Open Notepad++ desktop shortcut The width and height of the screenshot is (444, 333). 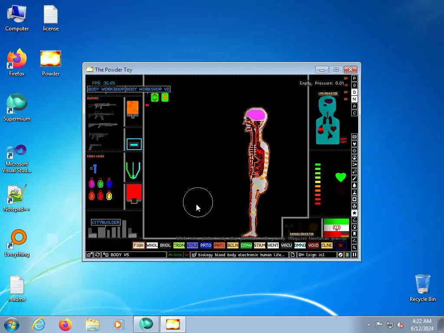tap(17, 198)
